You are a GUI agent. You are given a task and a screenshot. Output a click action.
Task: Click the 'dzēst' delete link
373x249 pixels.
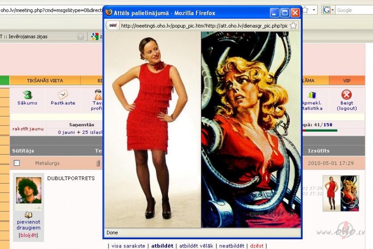click(x=257, y=246)
